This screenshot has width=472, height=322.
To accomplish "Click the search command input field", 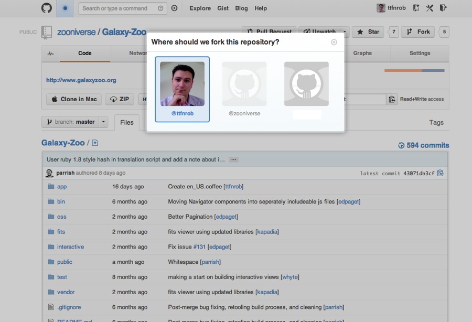I will click(x=122, y=8).
